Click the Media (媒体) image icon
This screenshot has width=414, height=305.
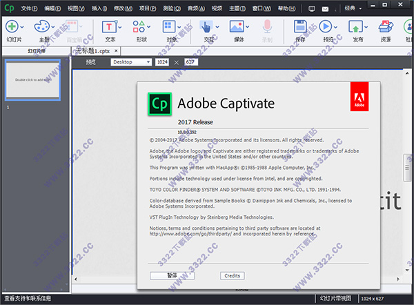click(237, 27)
